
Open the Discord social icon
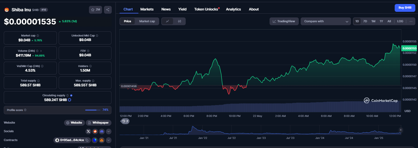tap(102, 131)
